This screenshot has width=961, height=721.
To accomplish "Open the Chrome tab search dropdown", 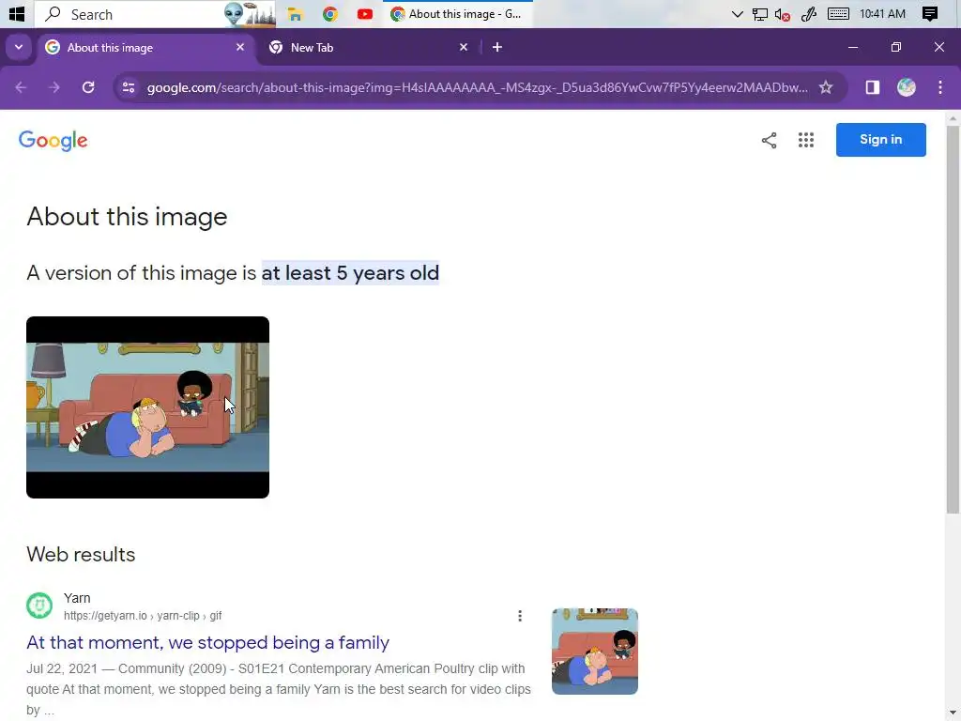I will (x=19, y=47).
